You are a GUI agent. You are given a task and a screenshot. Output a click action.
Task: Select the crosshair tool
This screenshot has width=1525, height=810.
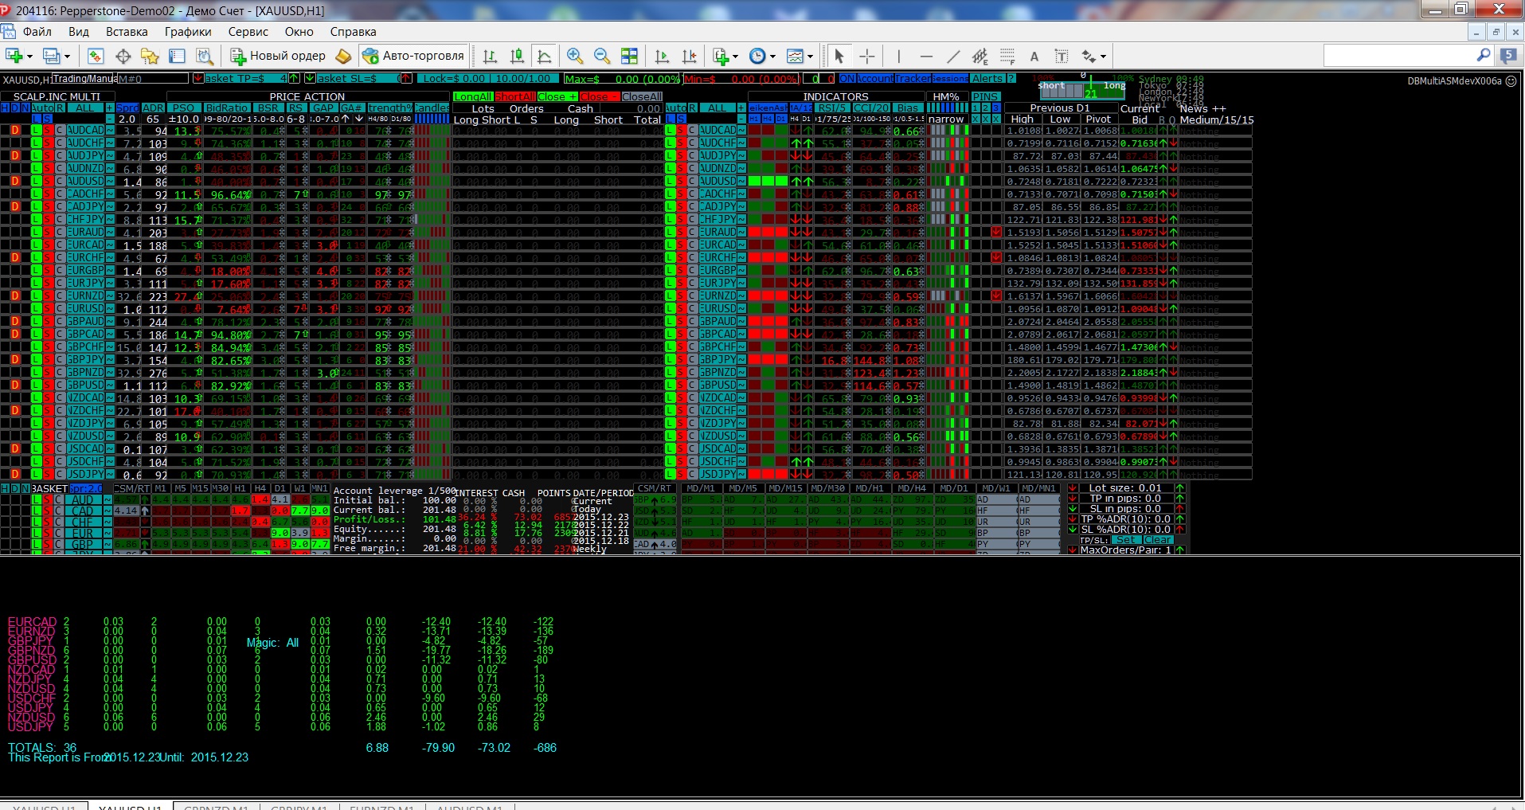[x=867, y=56]
